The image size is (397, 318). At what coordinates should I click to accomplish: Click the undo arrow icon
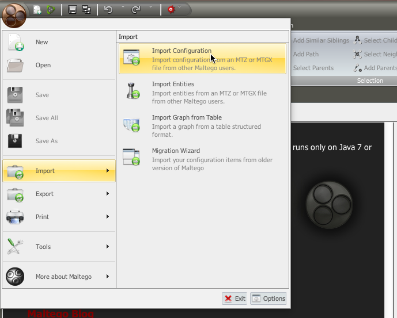point(108,10)
